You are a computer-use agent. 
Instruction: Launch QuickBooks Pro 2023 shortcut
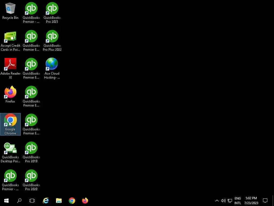(52, 13)
